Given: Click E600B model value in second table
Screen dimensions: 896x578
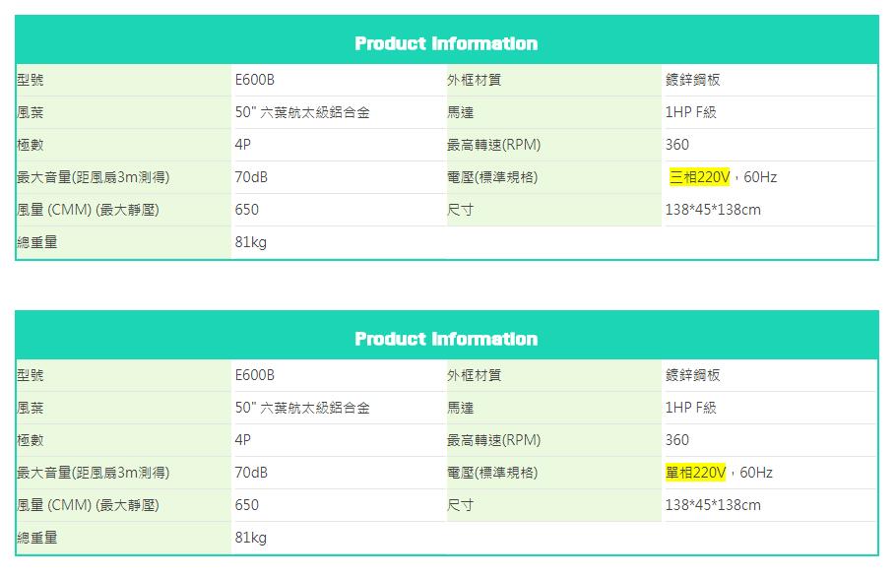Looking at the screenshot, I should point(255,375).
